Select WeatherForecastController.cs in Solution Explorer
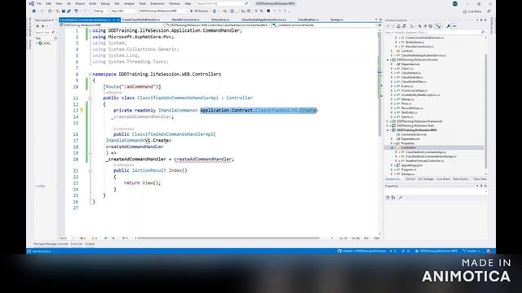The width and height of the screenshot is (522, 293). (424, 161)
